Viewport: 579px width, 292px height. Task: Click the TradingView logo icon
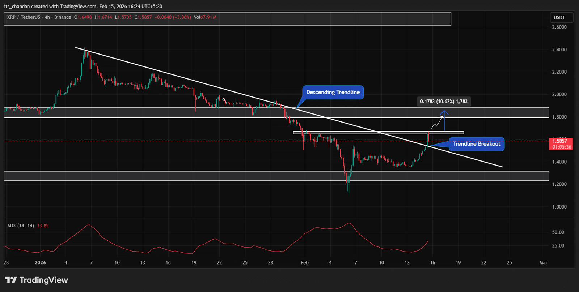[11, 280]
